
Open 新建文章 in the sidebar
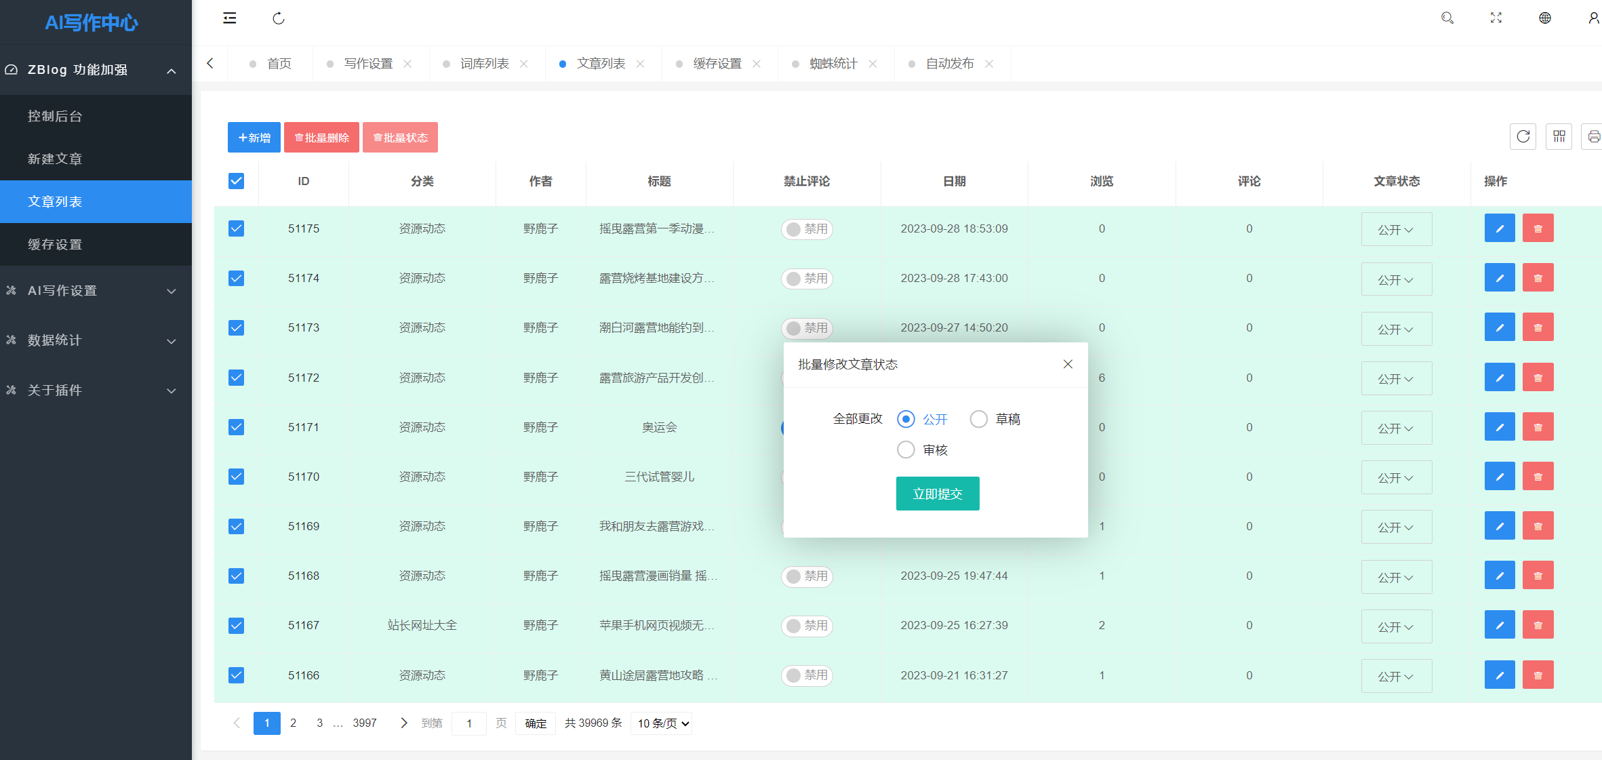(x=96, y=159)
